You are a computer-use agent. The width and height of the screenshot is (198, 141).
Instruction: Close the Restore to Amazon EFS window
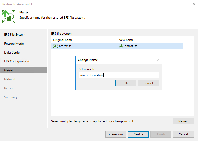pos(194,4)
